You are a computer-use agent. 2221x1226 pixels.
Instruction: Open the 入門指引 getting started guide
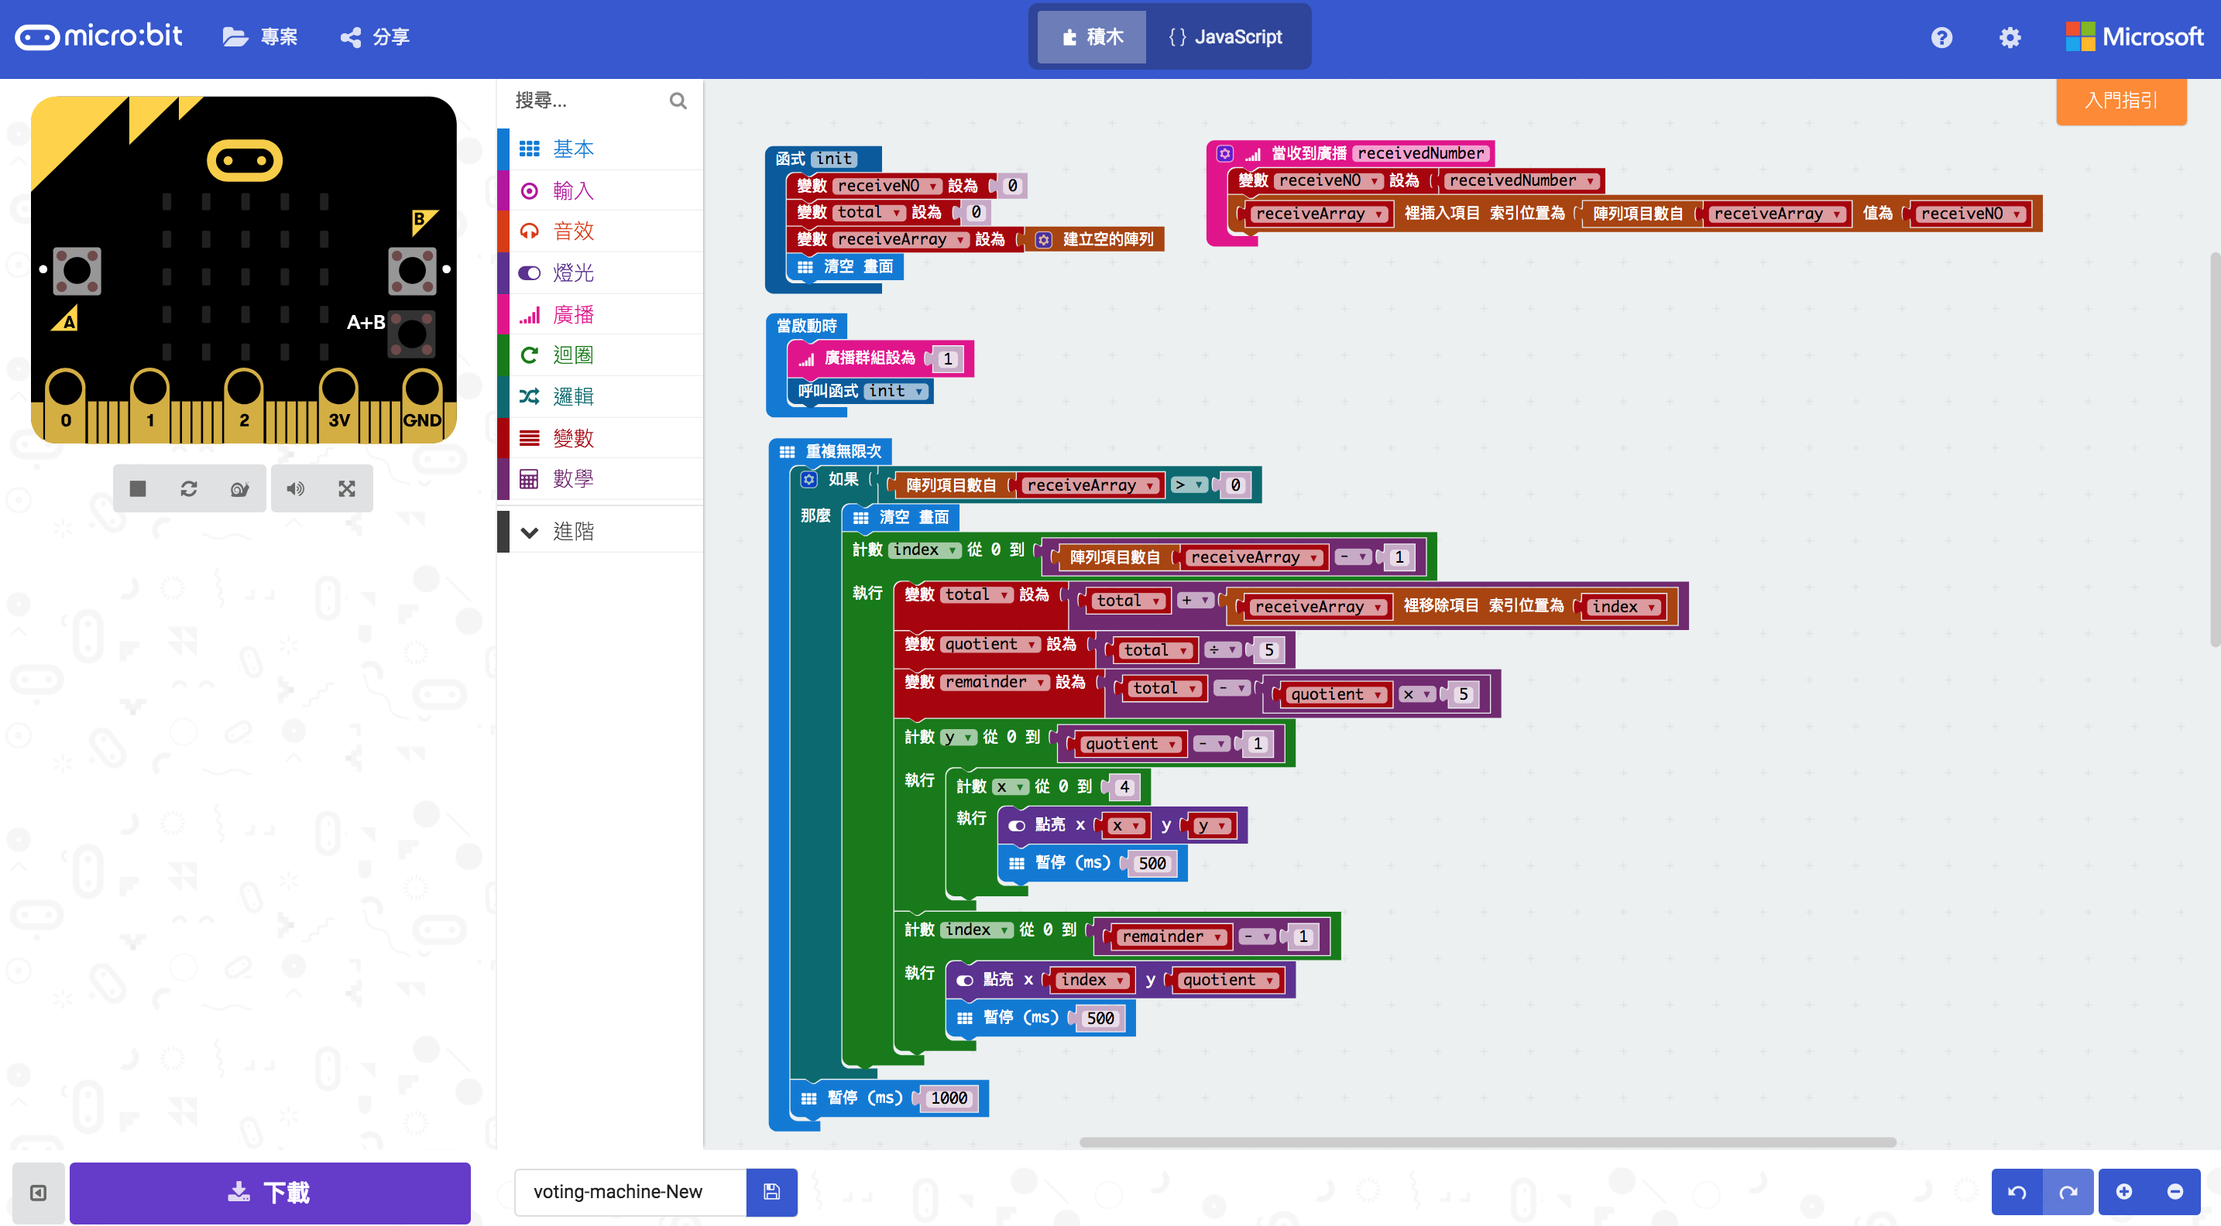pos(2121,101)
